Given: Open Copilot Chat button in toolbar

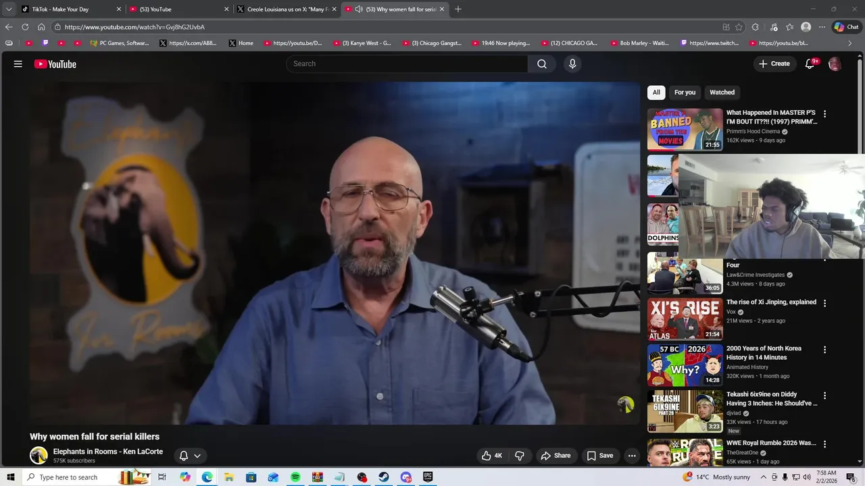Looking at the screenshot, I should point(846,27).
